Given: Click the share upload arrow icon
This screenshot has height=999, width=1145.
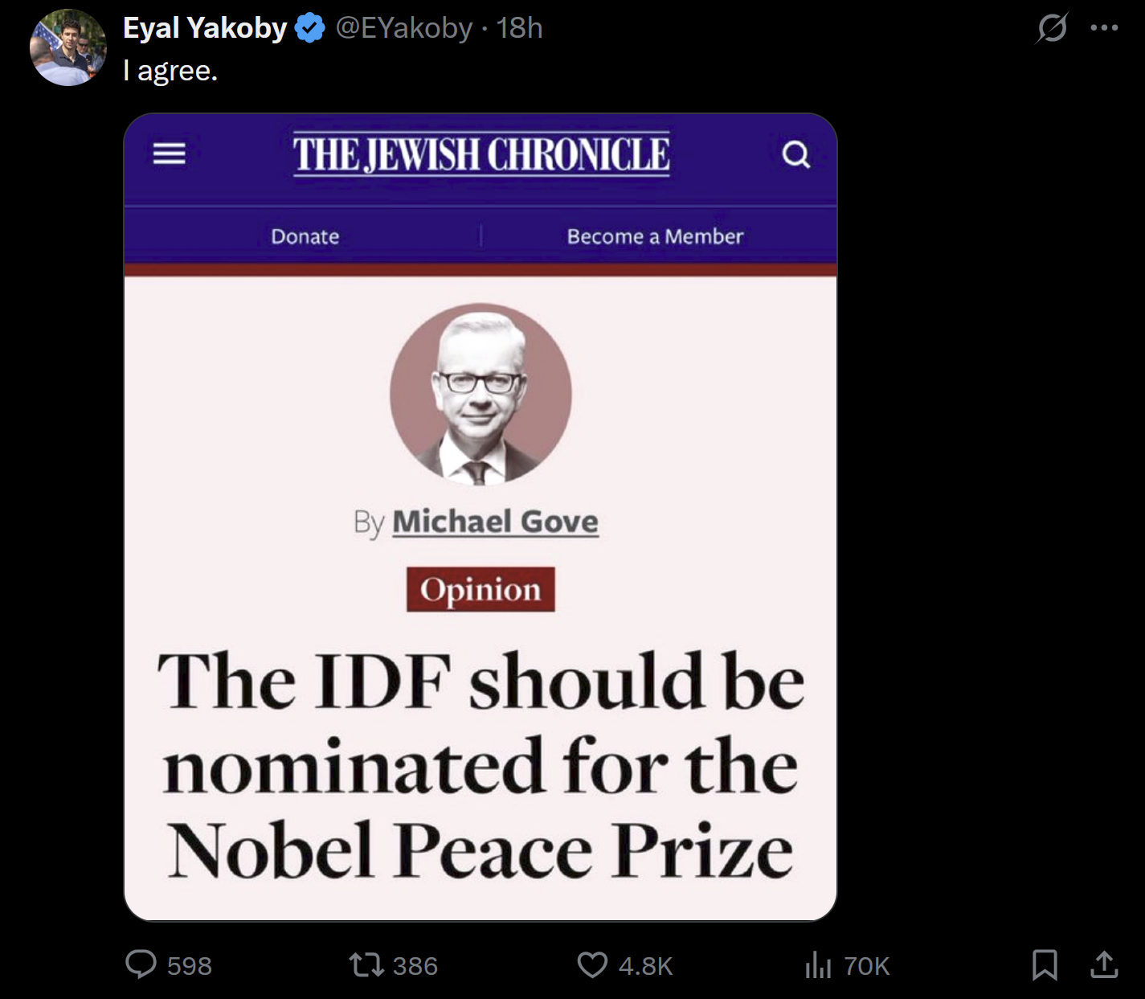Looking at the screenshot, I should 1104,964.
